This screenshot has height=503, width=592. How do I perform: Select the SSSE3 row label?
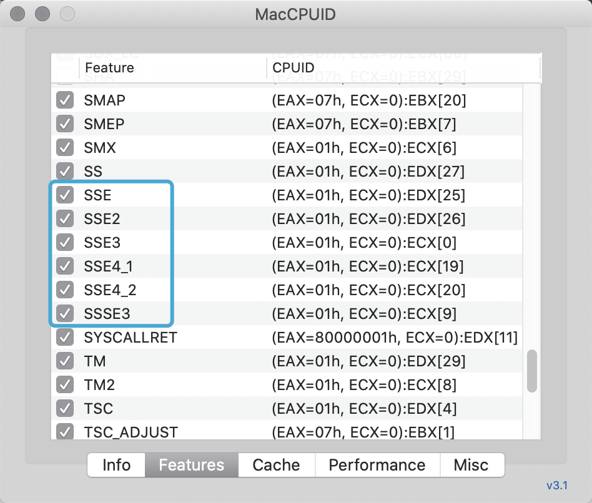(107, 314)
